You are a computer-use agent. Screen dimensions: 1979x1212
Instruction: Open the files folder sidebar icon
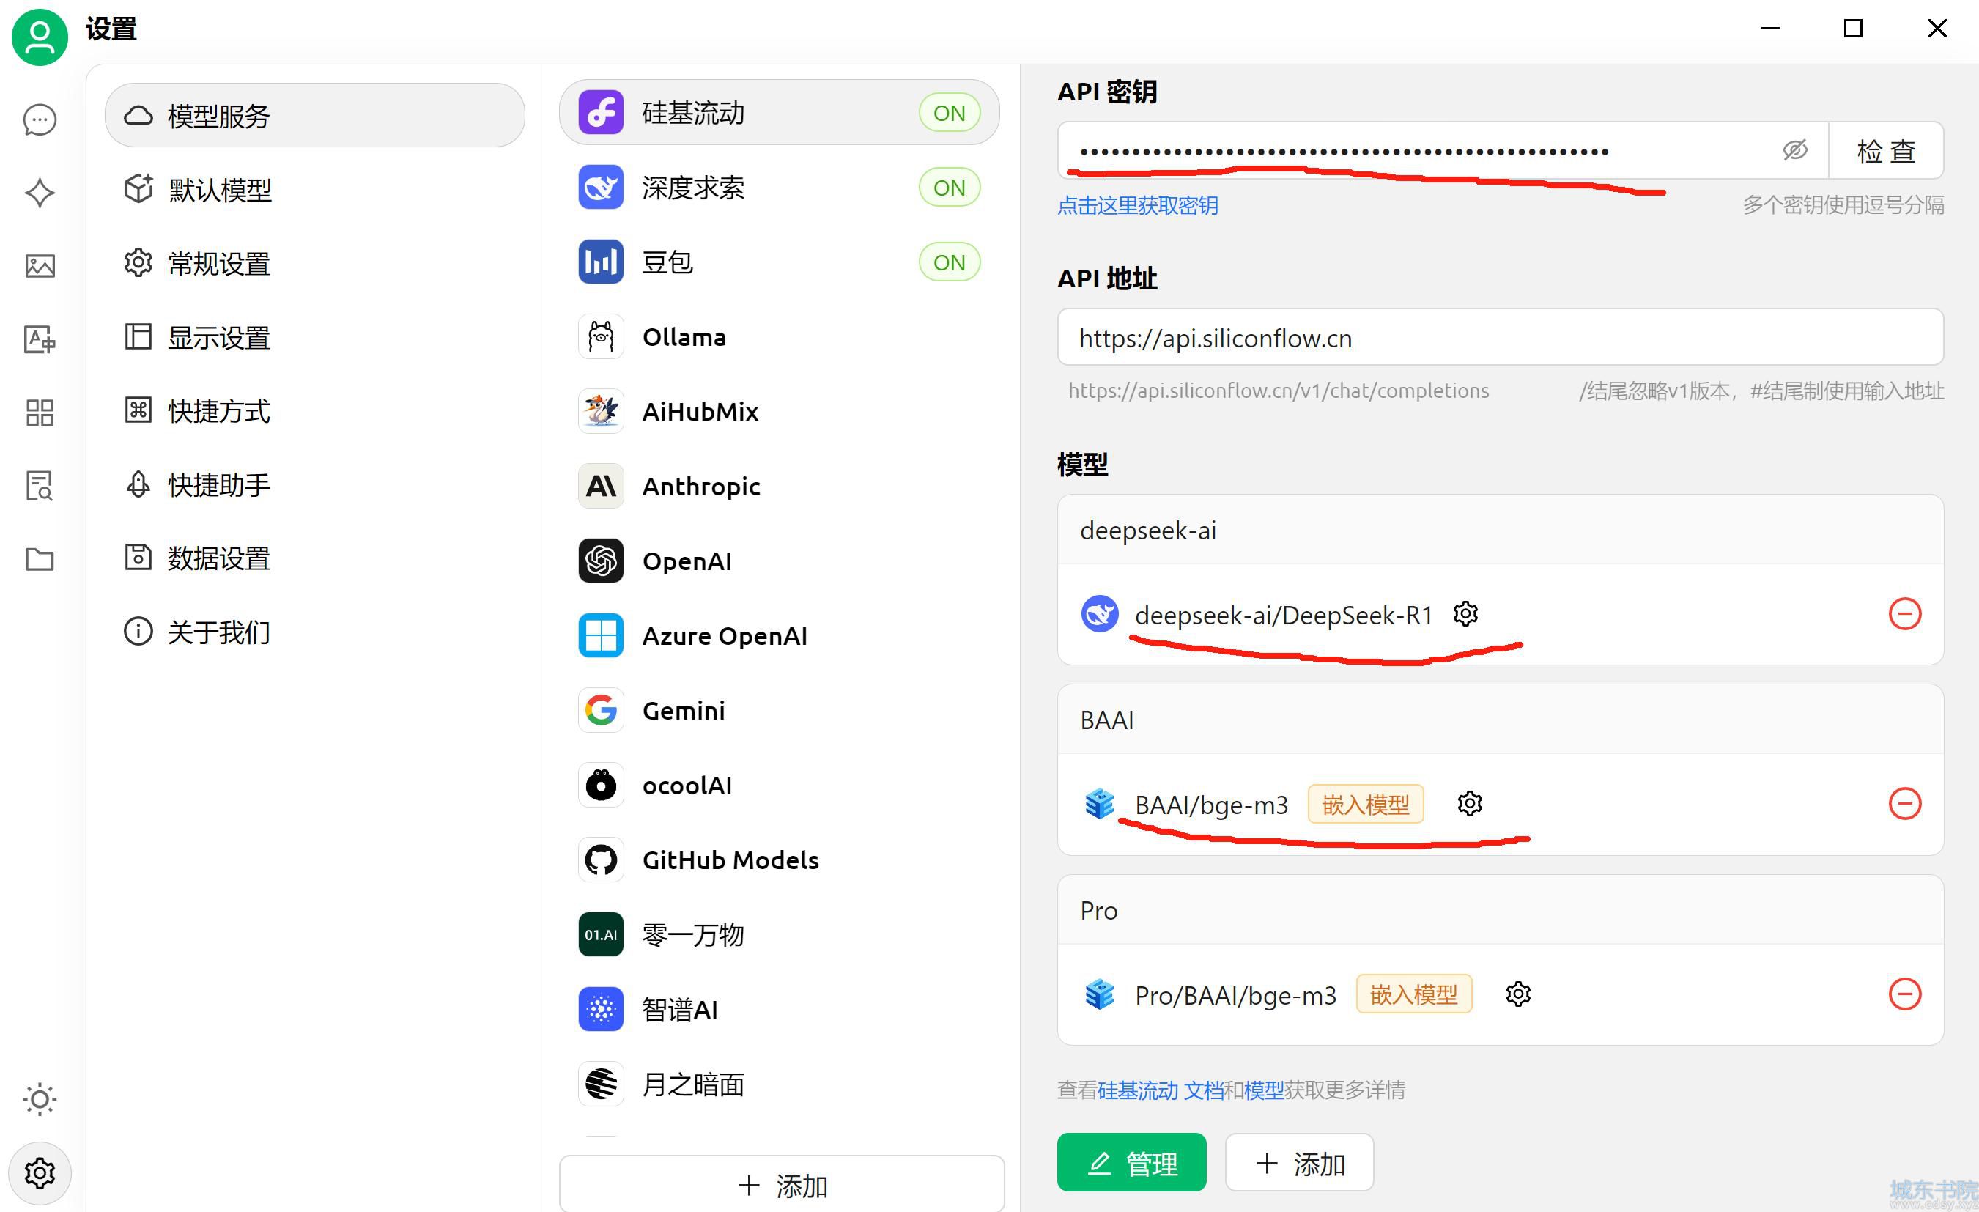point(40,558)
